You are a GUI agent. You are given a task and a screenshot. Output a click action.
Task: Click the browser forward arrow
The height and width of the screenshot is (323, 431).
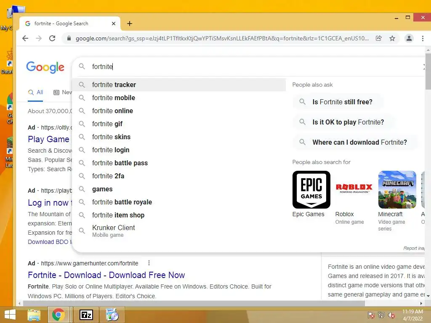click(x=39, y=38)
